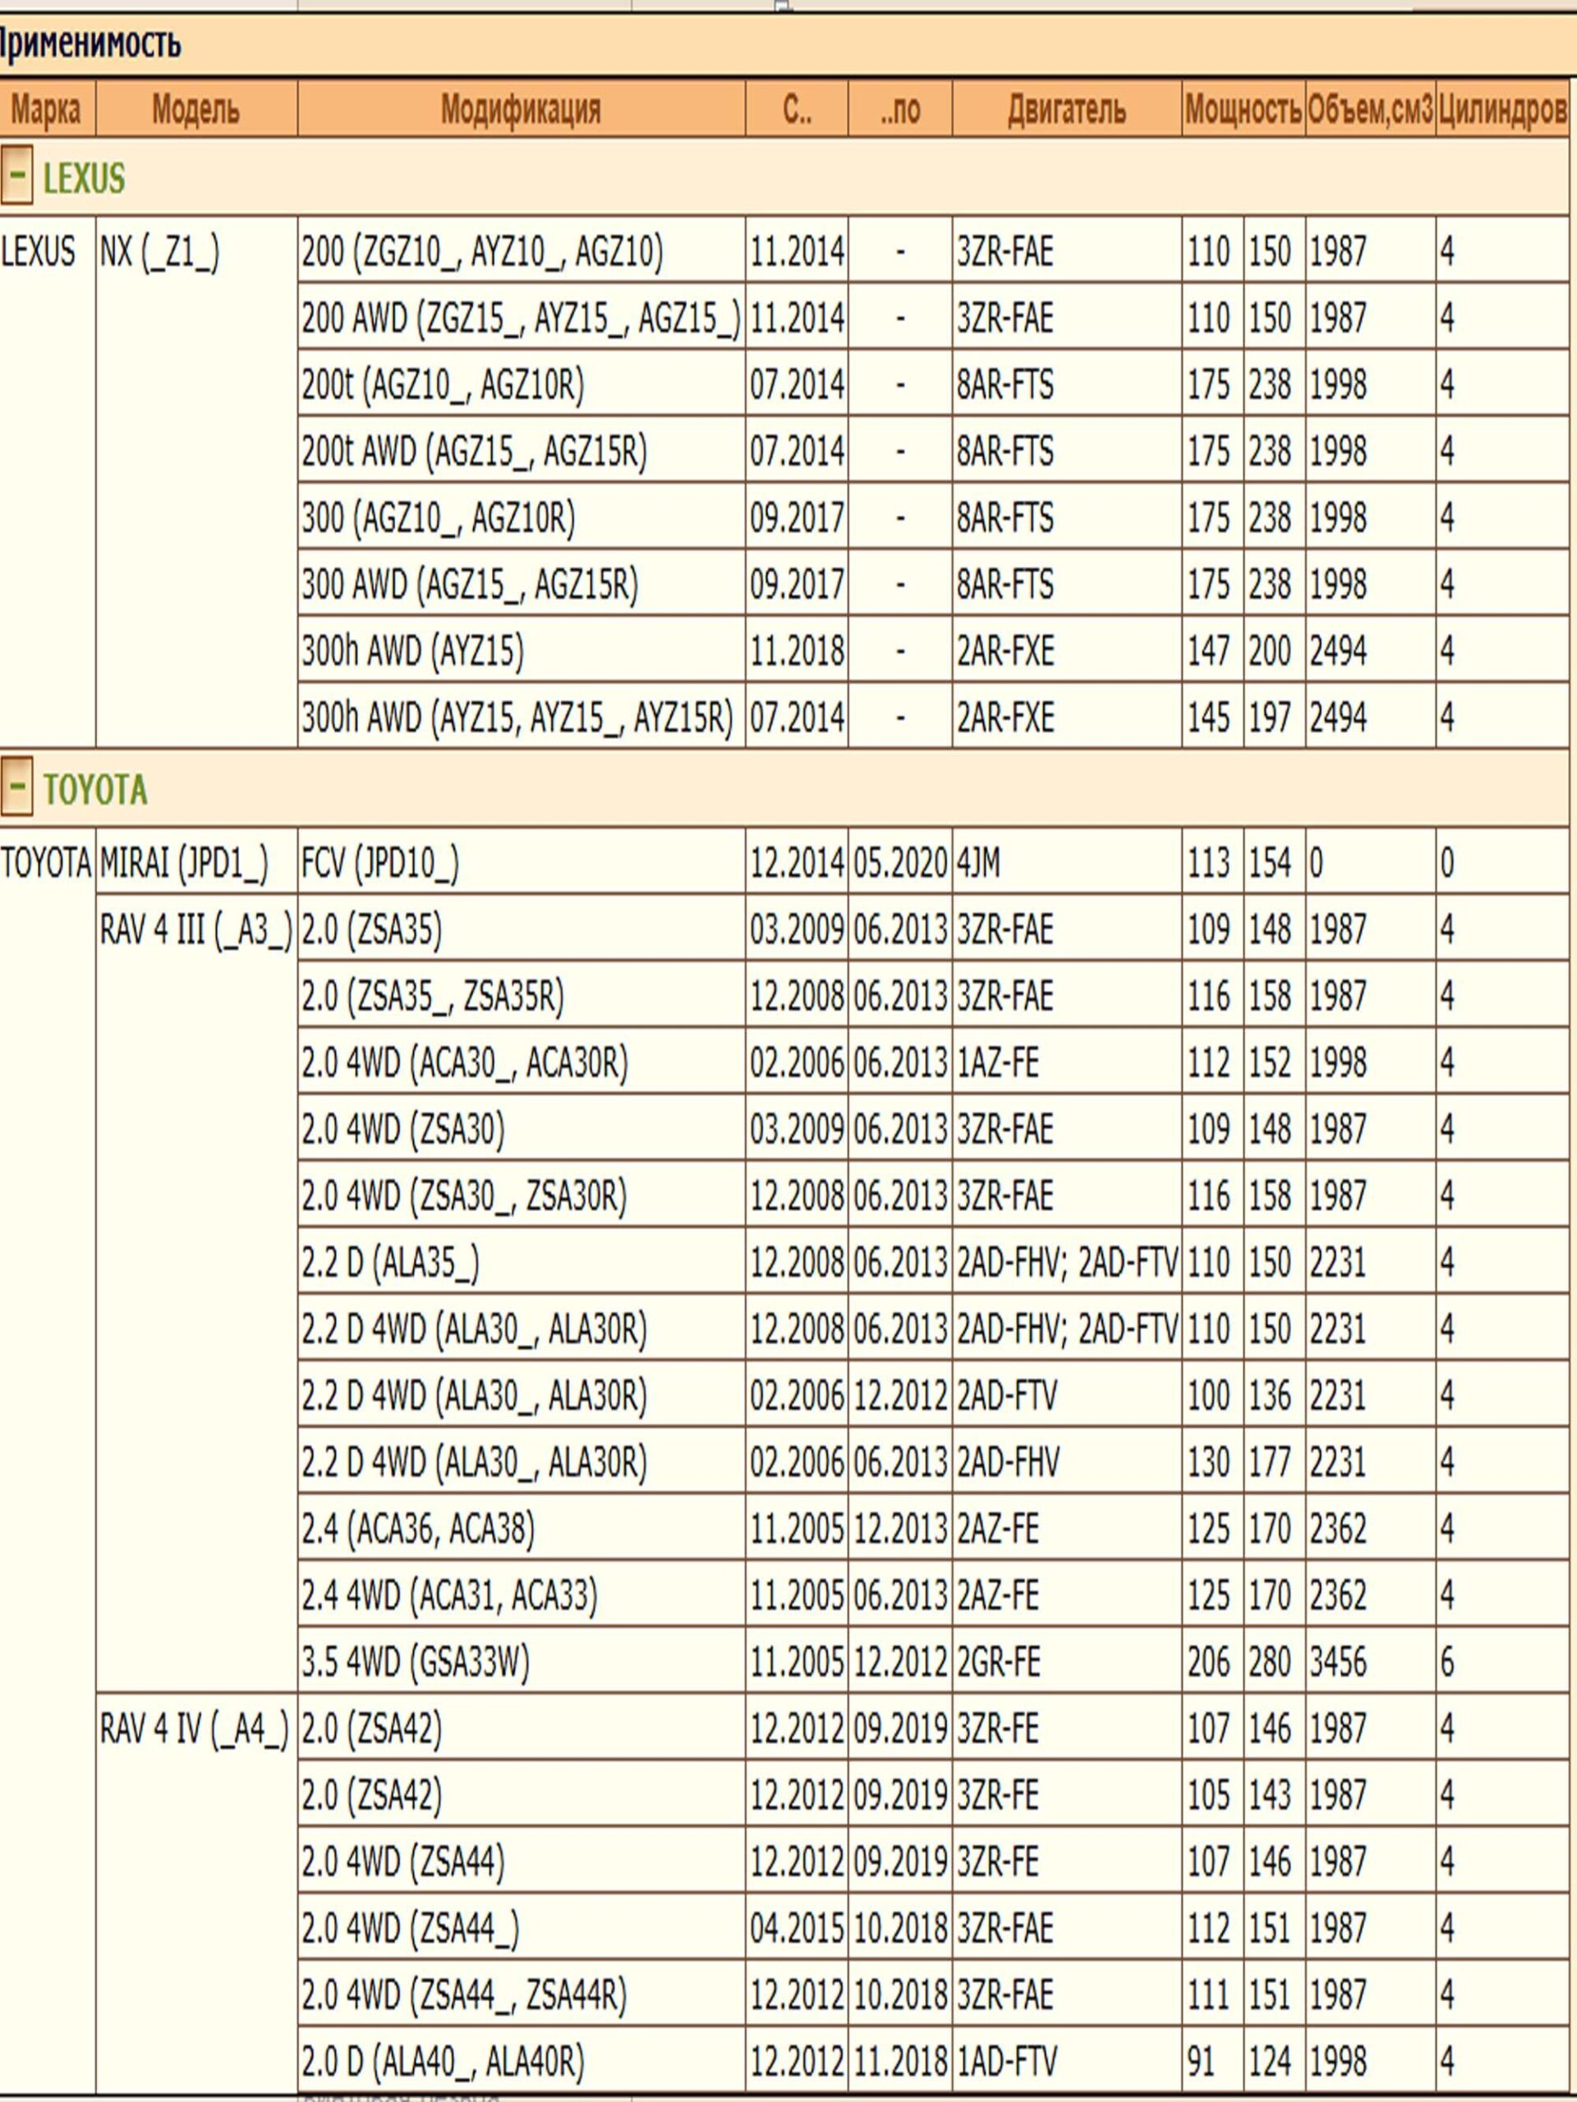
Task: Click the Цилиндров column header
Action: [x=1502, y=109]
